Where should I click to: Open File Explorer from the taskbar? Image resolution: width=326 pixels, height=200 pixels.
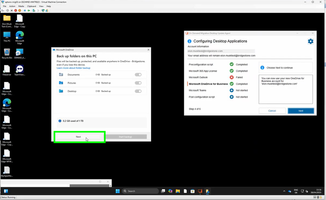pos(178,191)
